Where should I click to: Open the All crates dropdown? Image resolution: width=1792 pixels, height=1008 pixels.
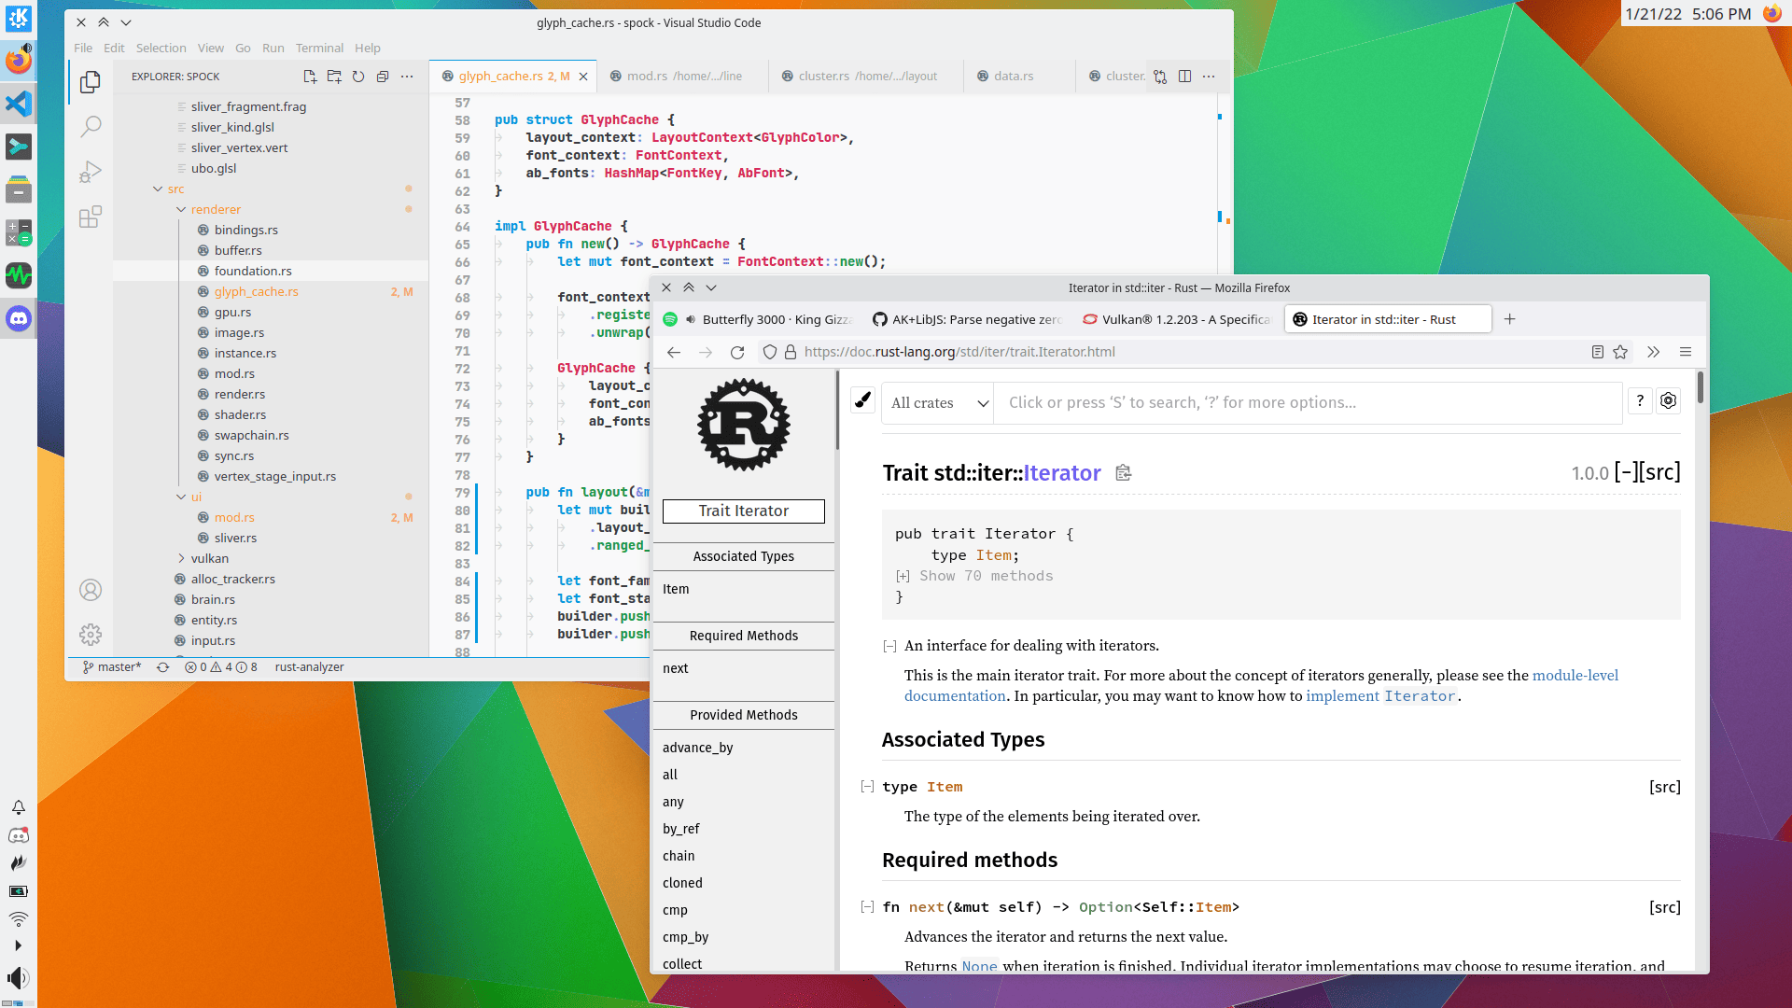click(x=937, y=403)
